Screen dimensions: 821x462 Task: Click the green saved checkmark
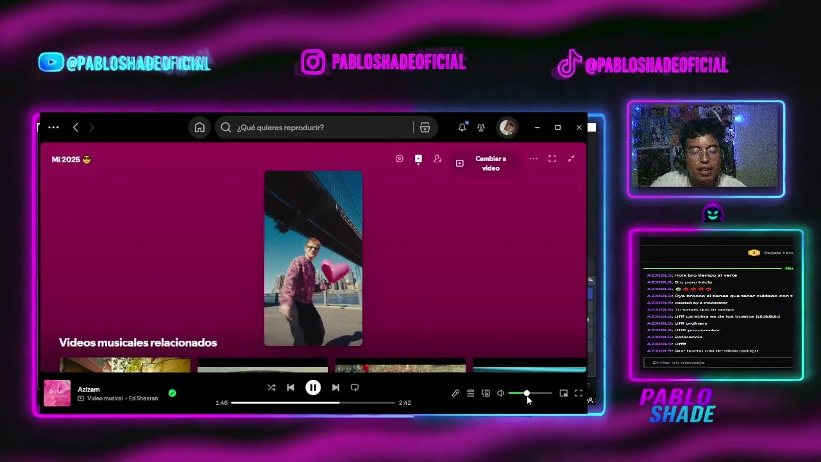(172, 393)
